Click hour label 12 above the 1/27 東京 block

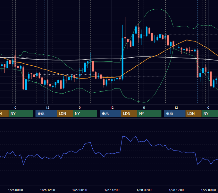click(112, 108)
